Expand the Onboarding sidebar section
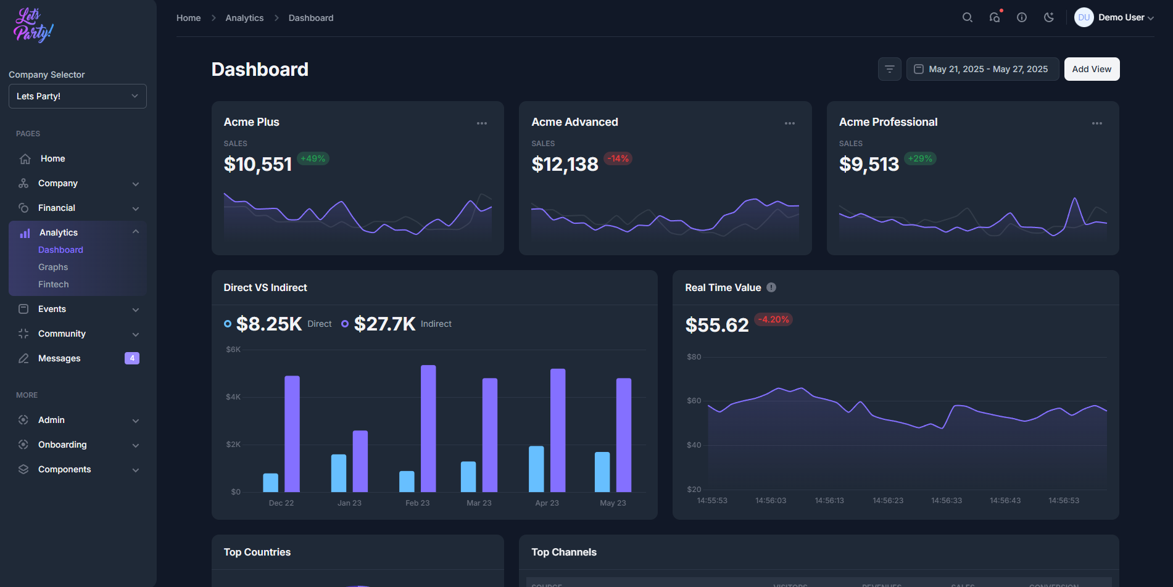Image resolution: width=1173 pixels, height=587 pixels. coord(78,445)
